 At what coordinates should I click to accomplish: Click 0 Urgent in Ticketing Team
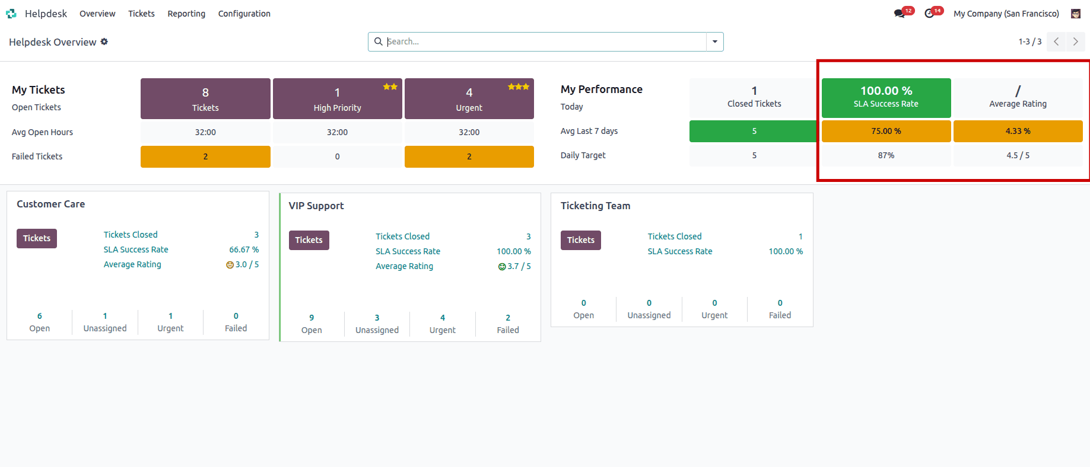click(714, 309)
